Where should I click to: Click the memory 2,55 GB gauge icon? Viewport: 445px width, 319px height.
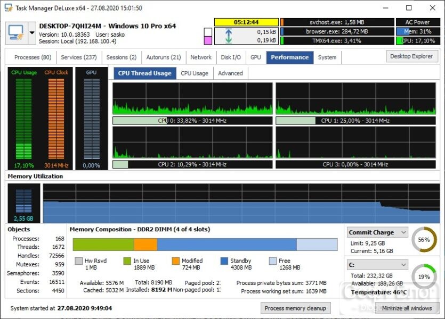pos(24,203)
